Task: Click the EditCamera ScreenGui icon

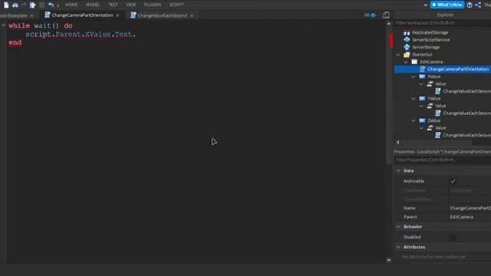Action: (414, 61)
